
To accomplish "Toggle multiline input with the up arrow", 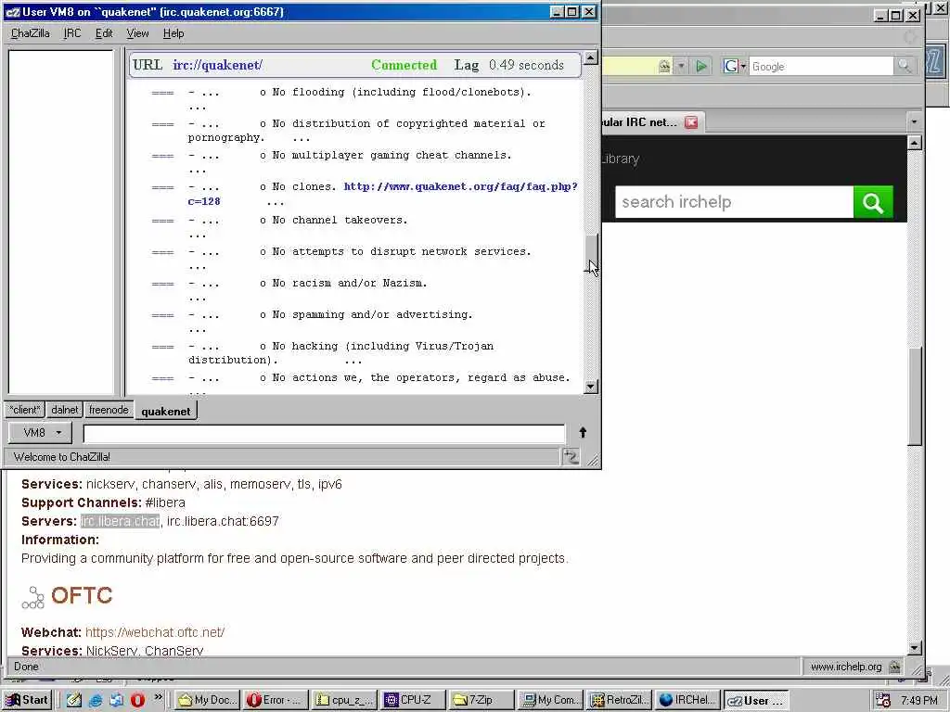I will tap(583, 432).
